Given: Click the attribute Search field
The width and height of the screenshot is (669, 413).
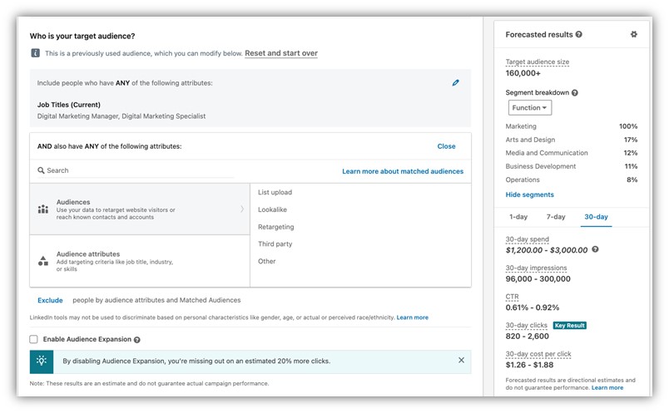Looking at the screenshot, I should tap(133, 170).
